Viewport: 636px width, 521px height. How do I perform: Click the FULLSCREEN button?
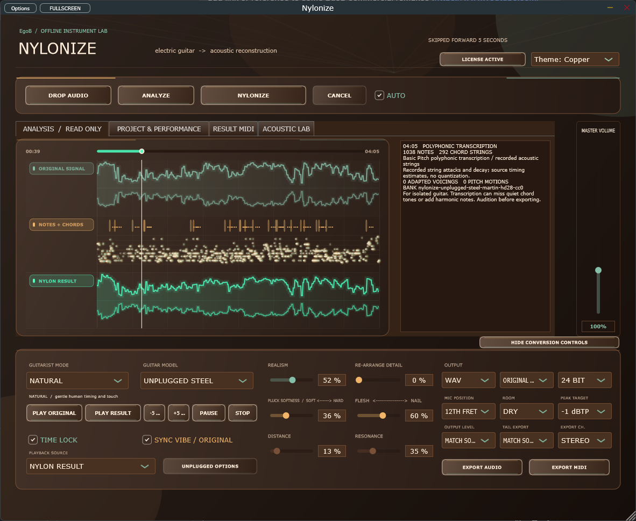click(x=65, y=8)
